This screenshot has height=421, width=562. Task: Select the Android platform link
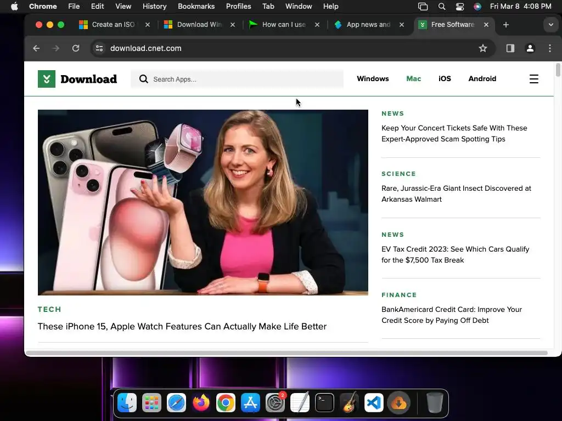482,79
